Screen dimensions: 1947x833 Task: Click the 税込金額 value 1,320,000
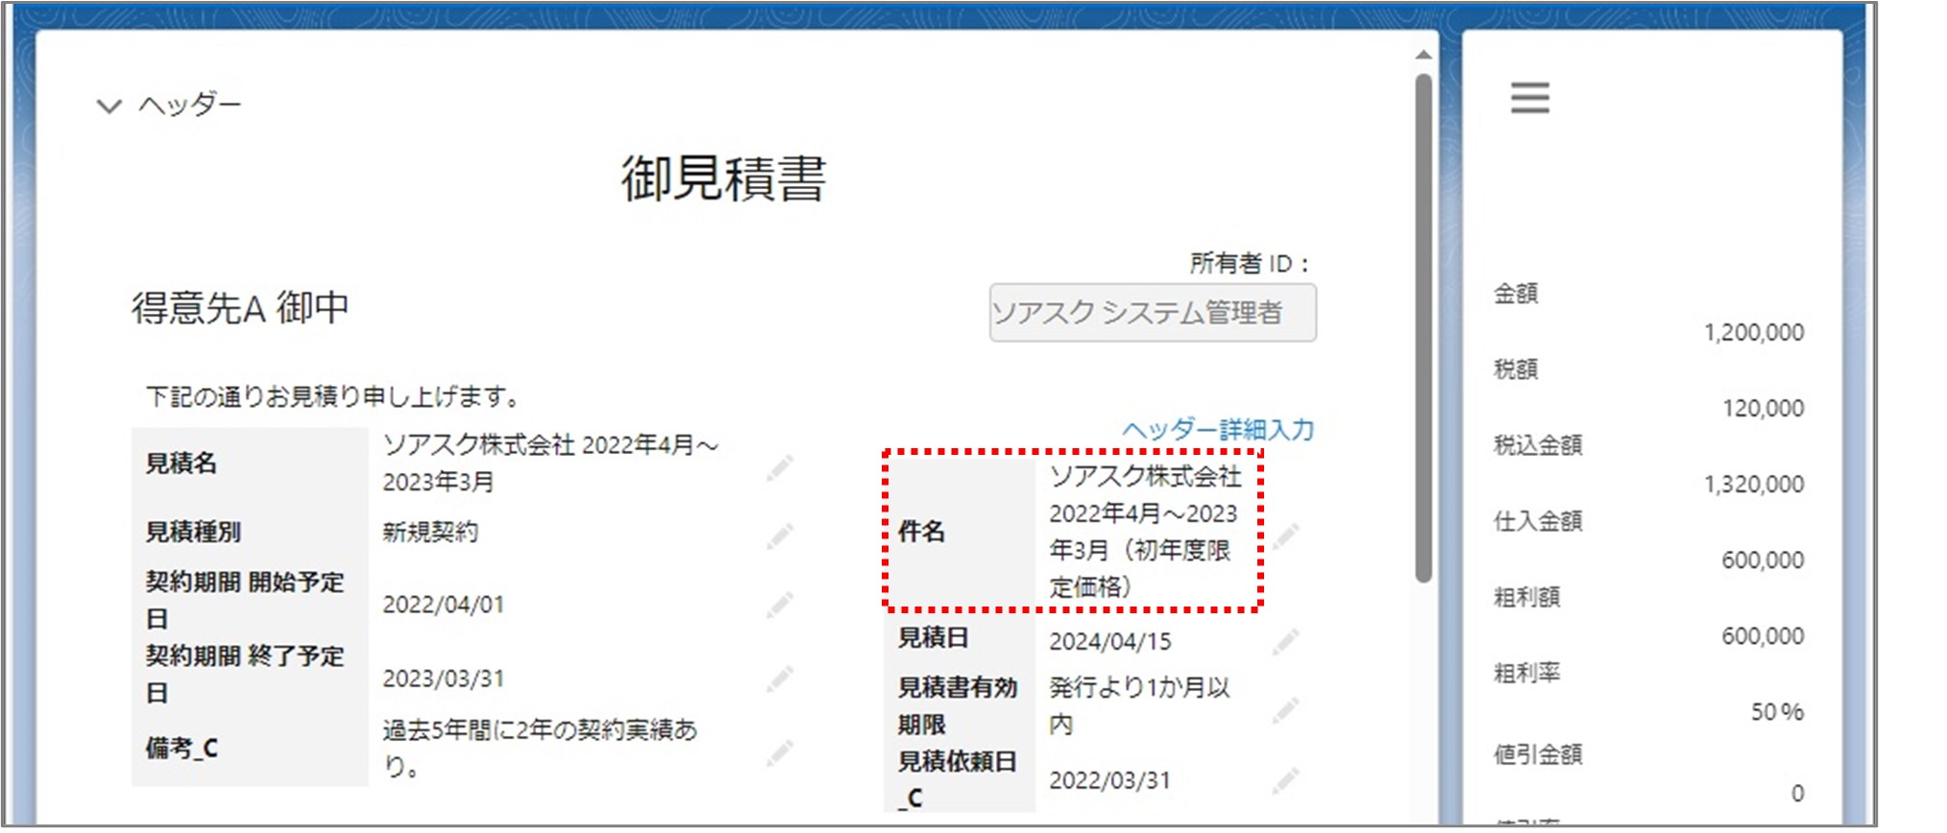pyautogui.click(x=1753, y=485)
